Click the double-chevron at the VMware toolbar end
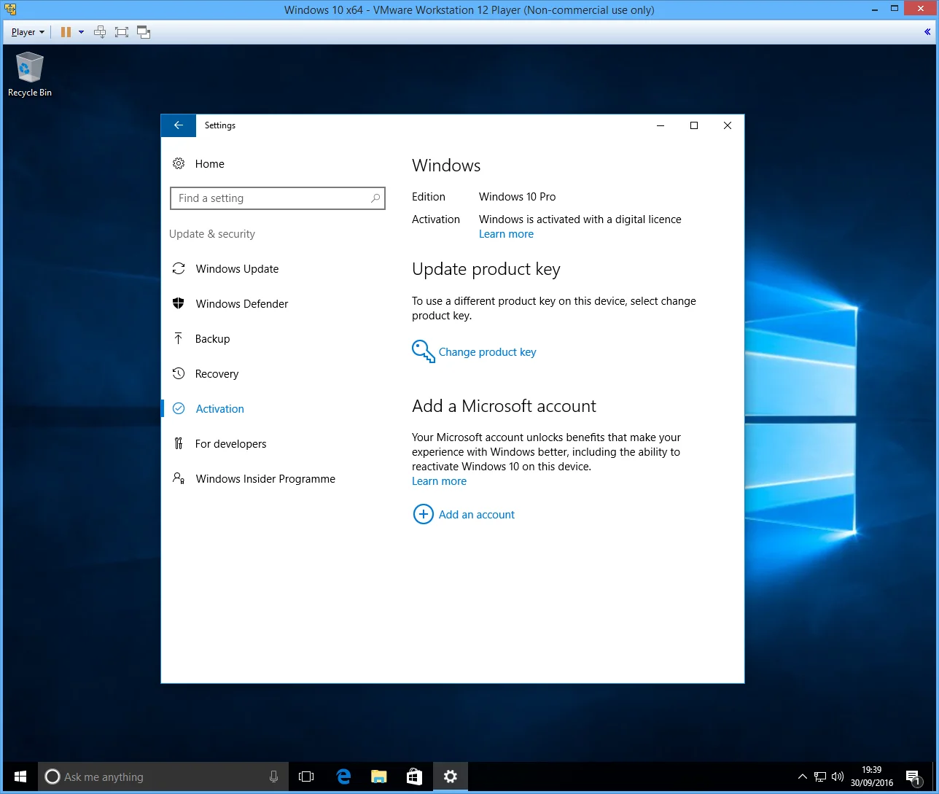939x794 pixels. click(x=927, y=32)
